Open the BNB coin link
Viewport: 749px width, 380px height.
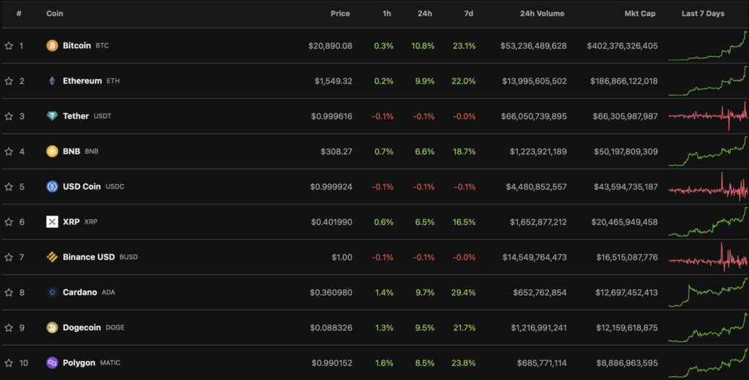(72, 151)
